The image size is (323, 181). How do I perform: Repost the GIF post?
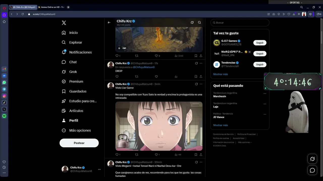tap(137, 56)
